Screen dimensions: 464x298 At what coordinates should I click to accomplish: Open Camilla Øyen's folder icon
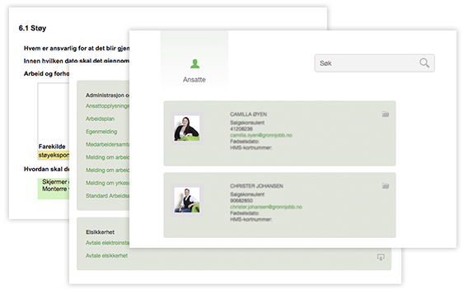coord(385,114)
